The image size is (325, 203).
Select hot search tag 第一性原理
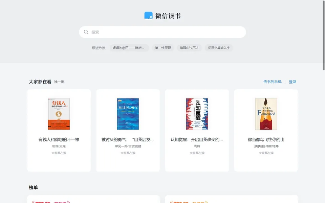coord(163,48)
